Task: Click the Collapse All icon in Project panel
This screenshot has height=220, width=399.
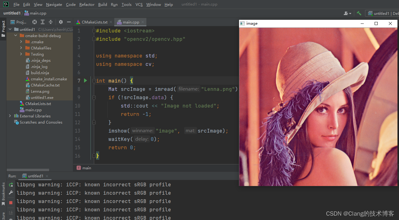Action: pyautogui.click(x=51, y=22)
